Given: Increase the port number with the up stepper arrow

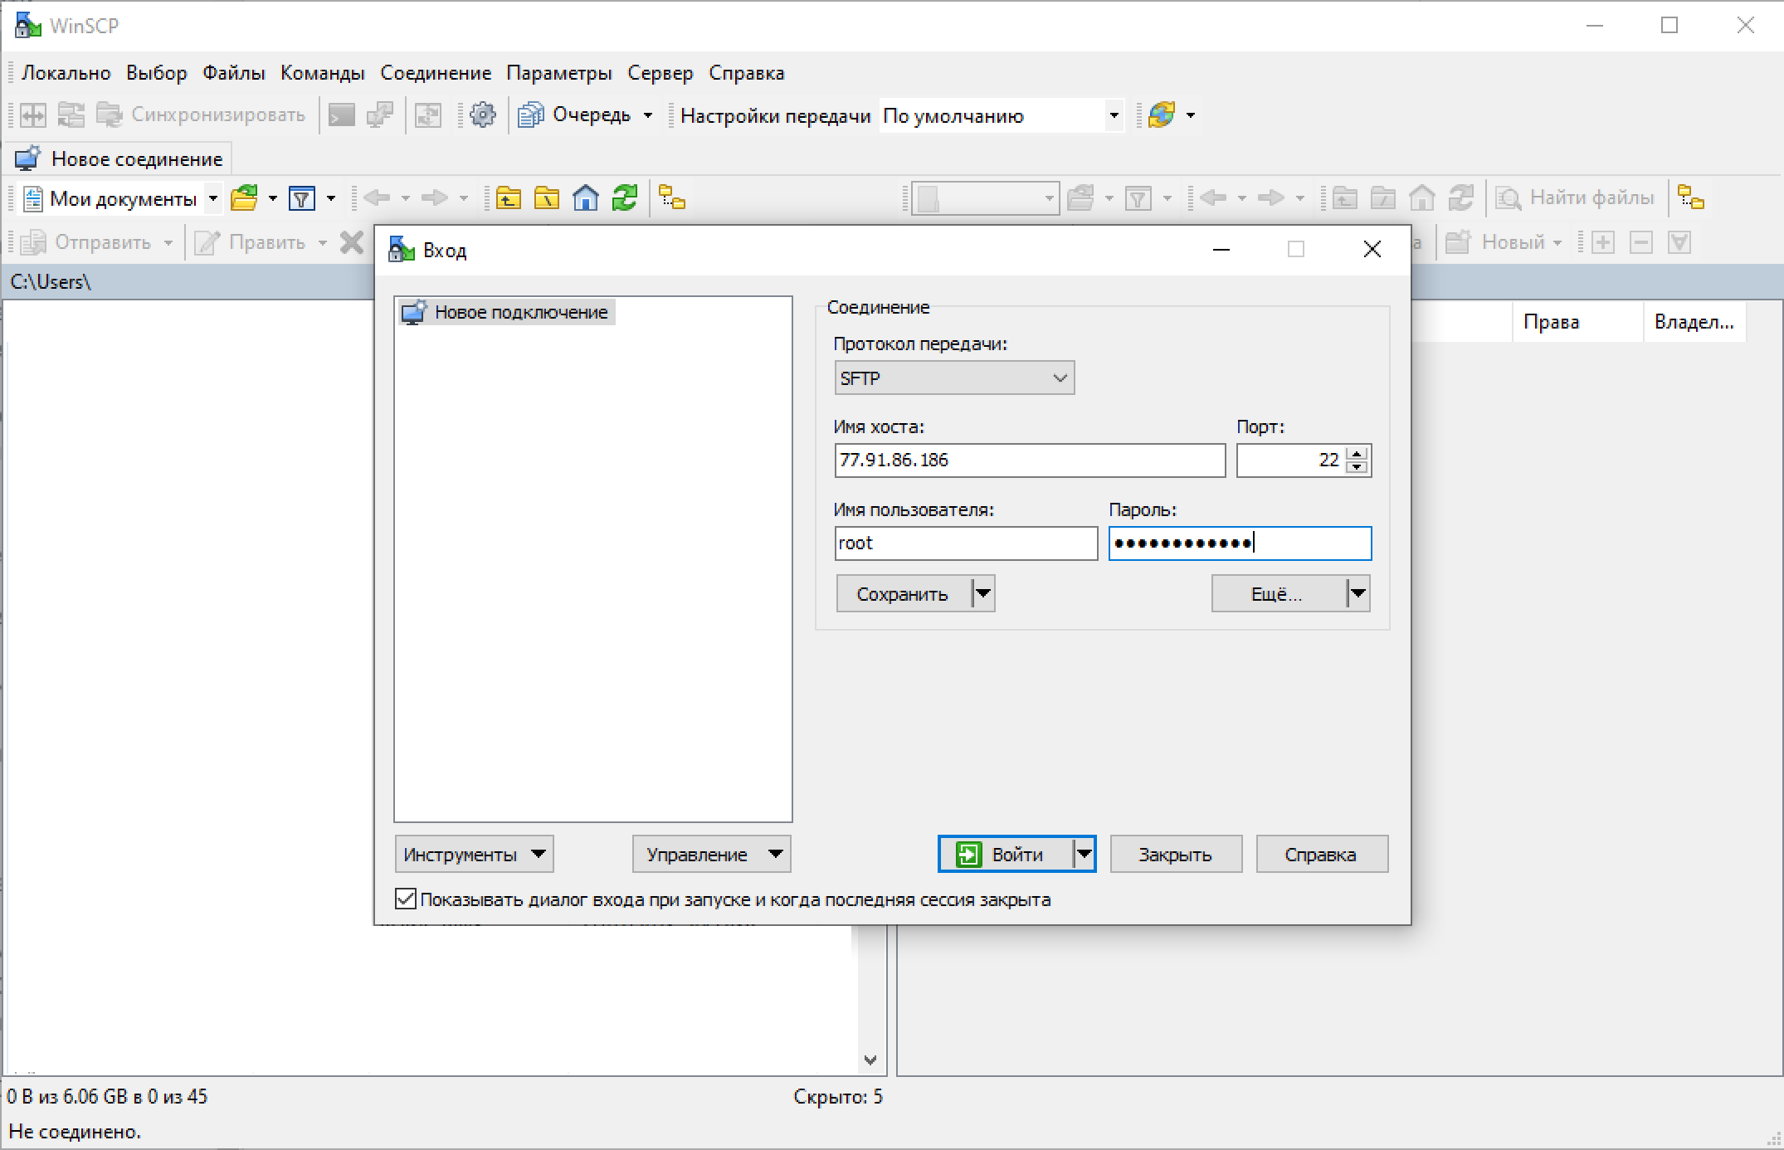Looking at the screenshot, I should point(1357,454).
